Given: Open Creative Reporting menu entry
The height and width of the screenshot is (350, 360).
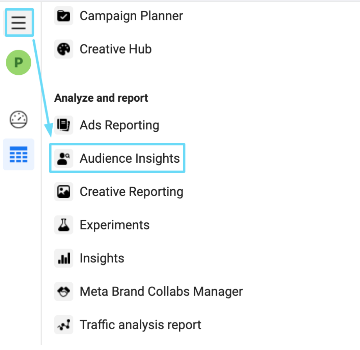Looking at the screenshot, I should tap(132, 192).
